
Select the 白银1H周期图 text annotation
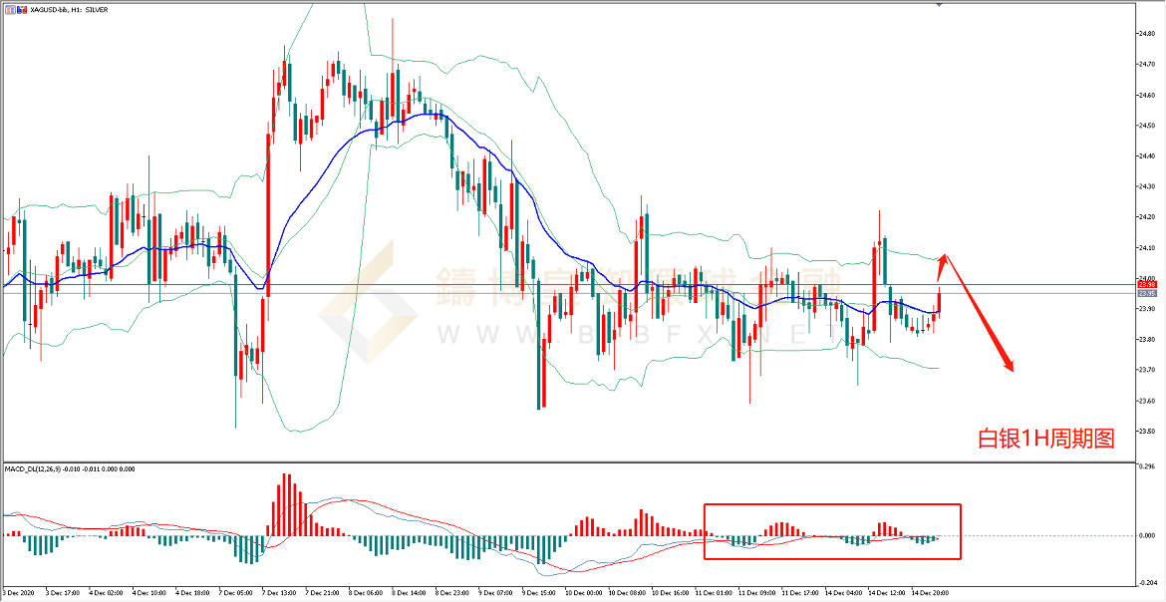[1044, 438]
